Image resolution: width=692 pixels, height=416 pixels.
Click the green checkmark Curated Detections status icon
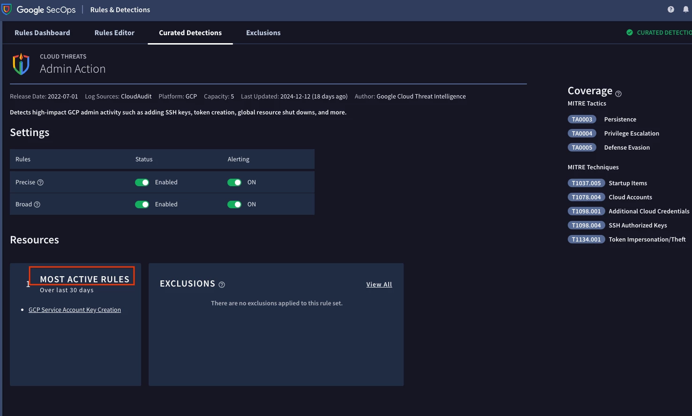tap(630, 32)
